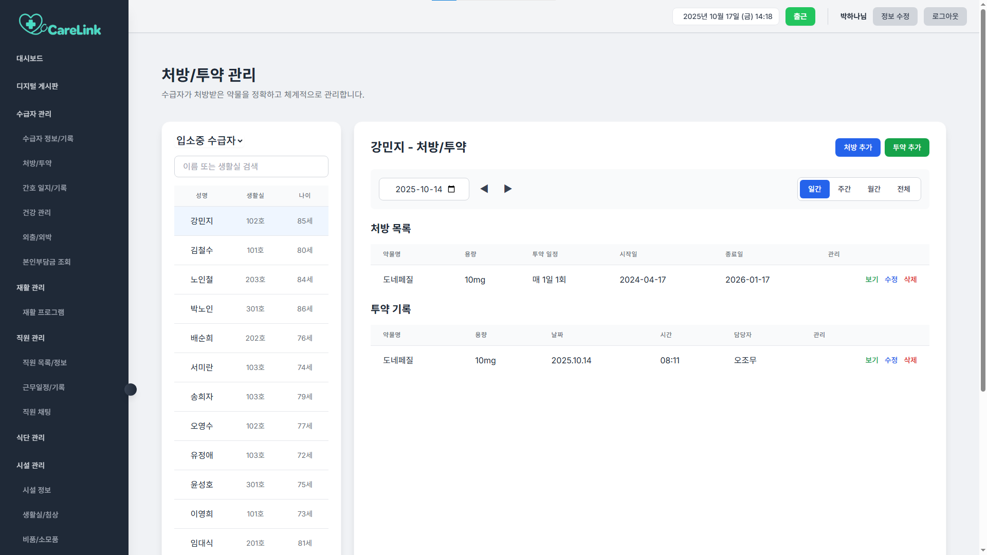Switch to the 주간 view tab
This screenshot has height=555, width=987.
[x=845, y=189]
